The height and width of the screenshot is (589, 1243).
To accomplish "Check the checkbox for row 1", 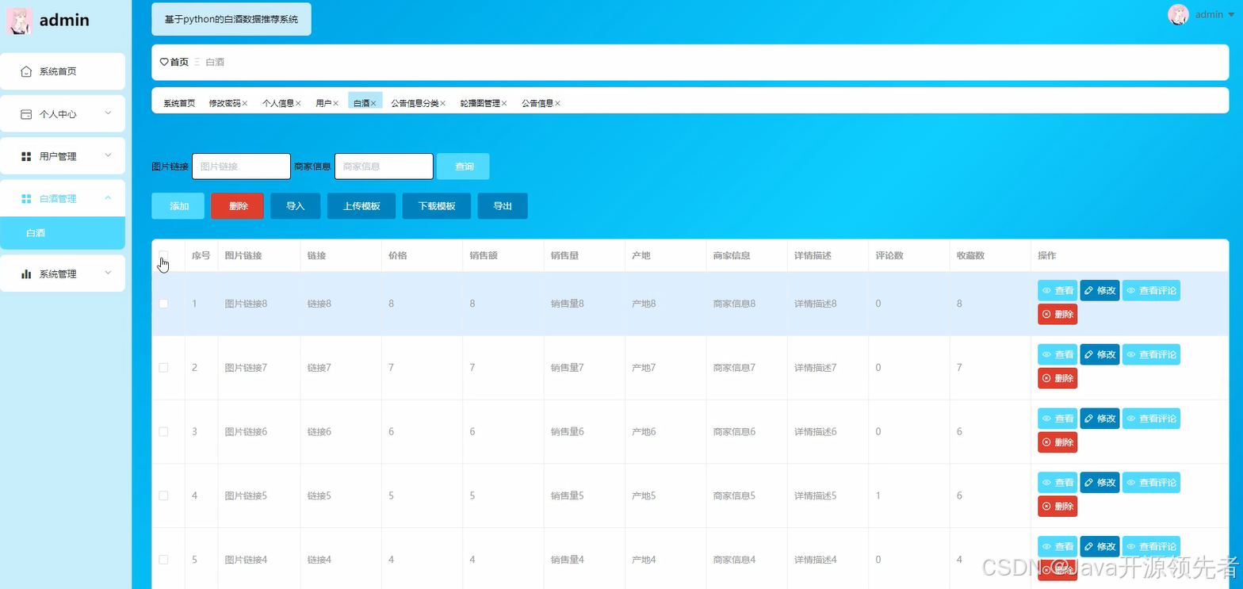I will click(x=163, y=304).
